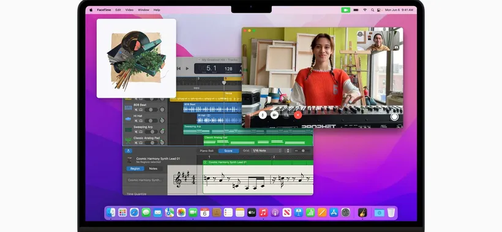End the FaceTime call with the red button
This screenshot has width=502, height=232.
tap(298, 115)
